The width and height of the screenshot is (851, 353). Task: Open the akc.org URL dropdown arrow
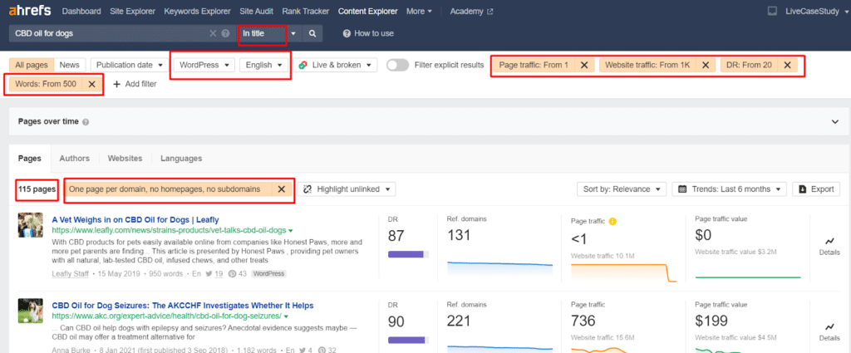coord(286,316)
